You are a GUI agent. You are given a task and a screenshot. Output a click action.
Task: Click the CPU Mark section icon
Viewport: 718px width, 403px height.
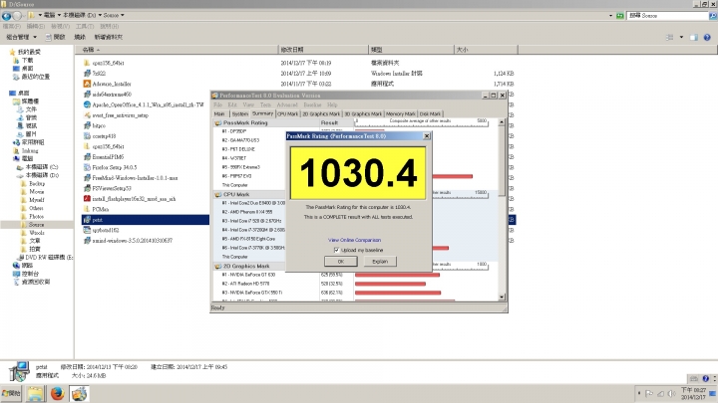pyautogui.click(x=218, y=195)
